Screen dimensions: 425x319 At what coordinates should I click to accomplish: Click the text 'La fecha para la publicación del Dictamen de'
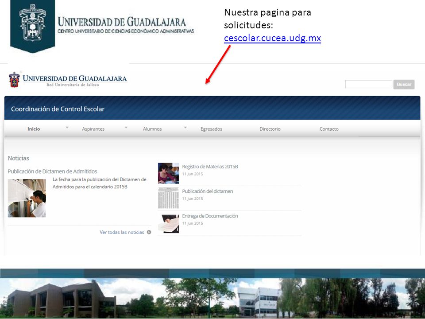(x=100, y=179)
